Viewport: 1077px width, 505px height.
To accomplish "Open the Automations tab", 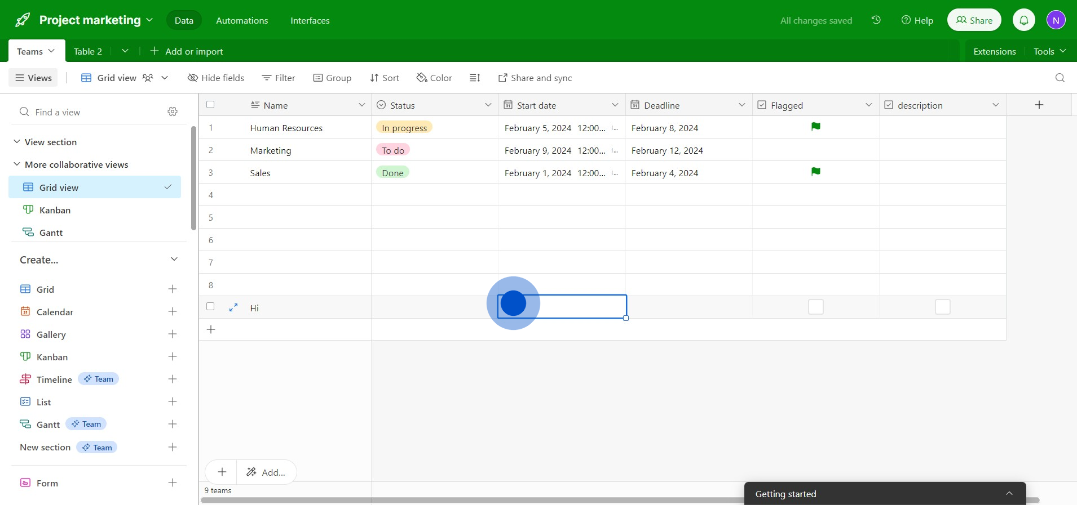I will (x=242, y=20).
